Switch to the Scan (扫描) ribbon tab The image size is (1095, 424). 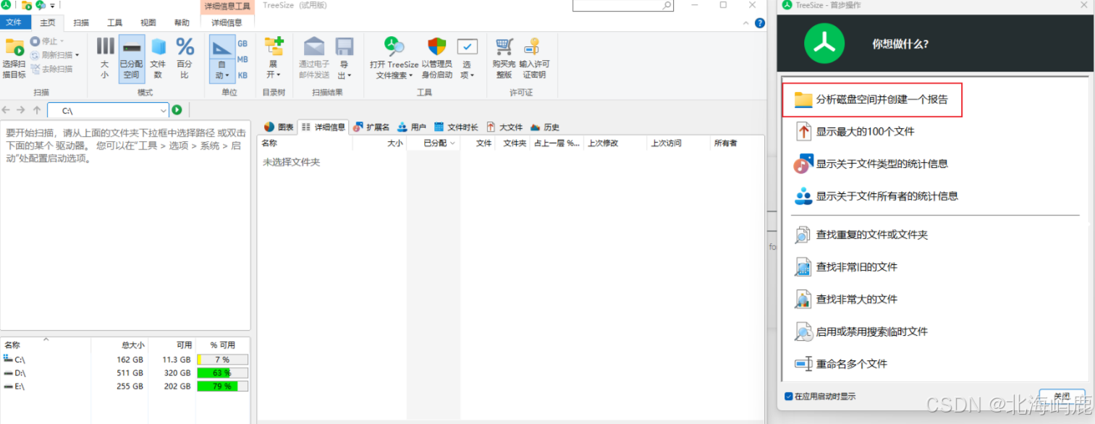(81, 22)
